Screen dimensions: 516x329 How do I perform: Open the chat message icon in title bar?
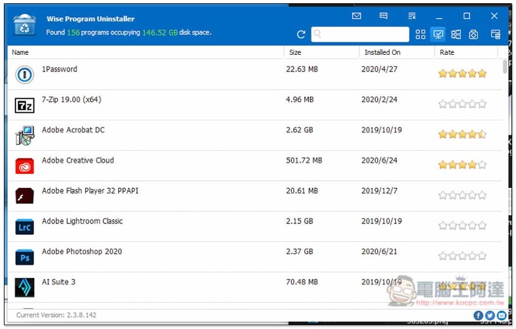point(383,15)
